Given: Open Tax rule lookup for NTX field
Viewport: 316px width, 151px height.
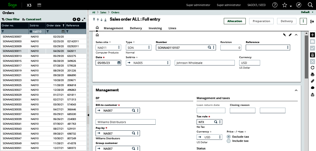Looking at the screenshot, I should [x=216, y=122].
